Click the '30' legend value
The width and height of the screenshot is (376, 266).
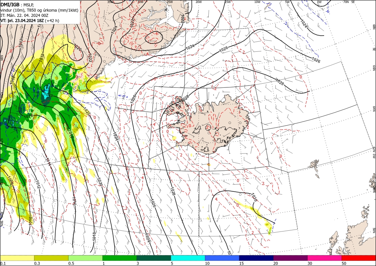click(x=310, y=263)
